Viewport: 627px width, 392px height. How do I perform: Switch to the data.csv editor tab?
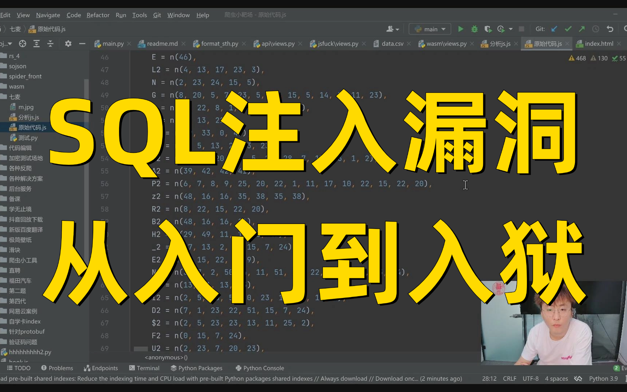tap(392, 44)
